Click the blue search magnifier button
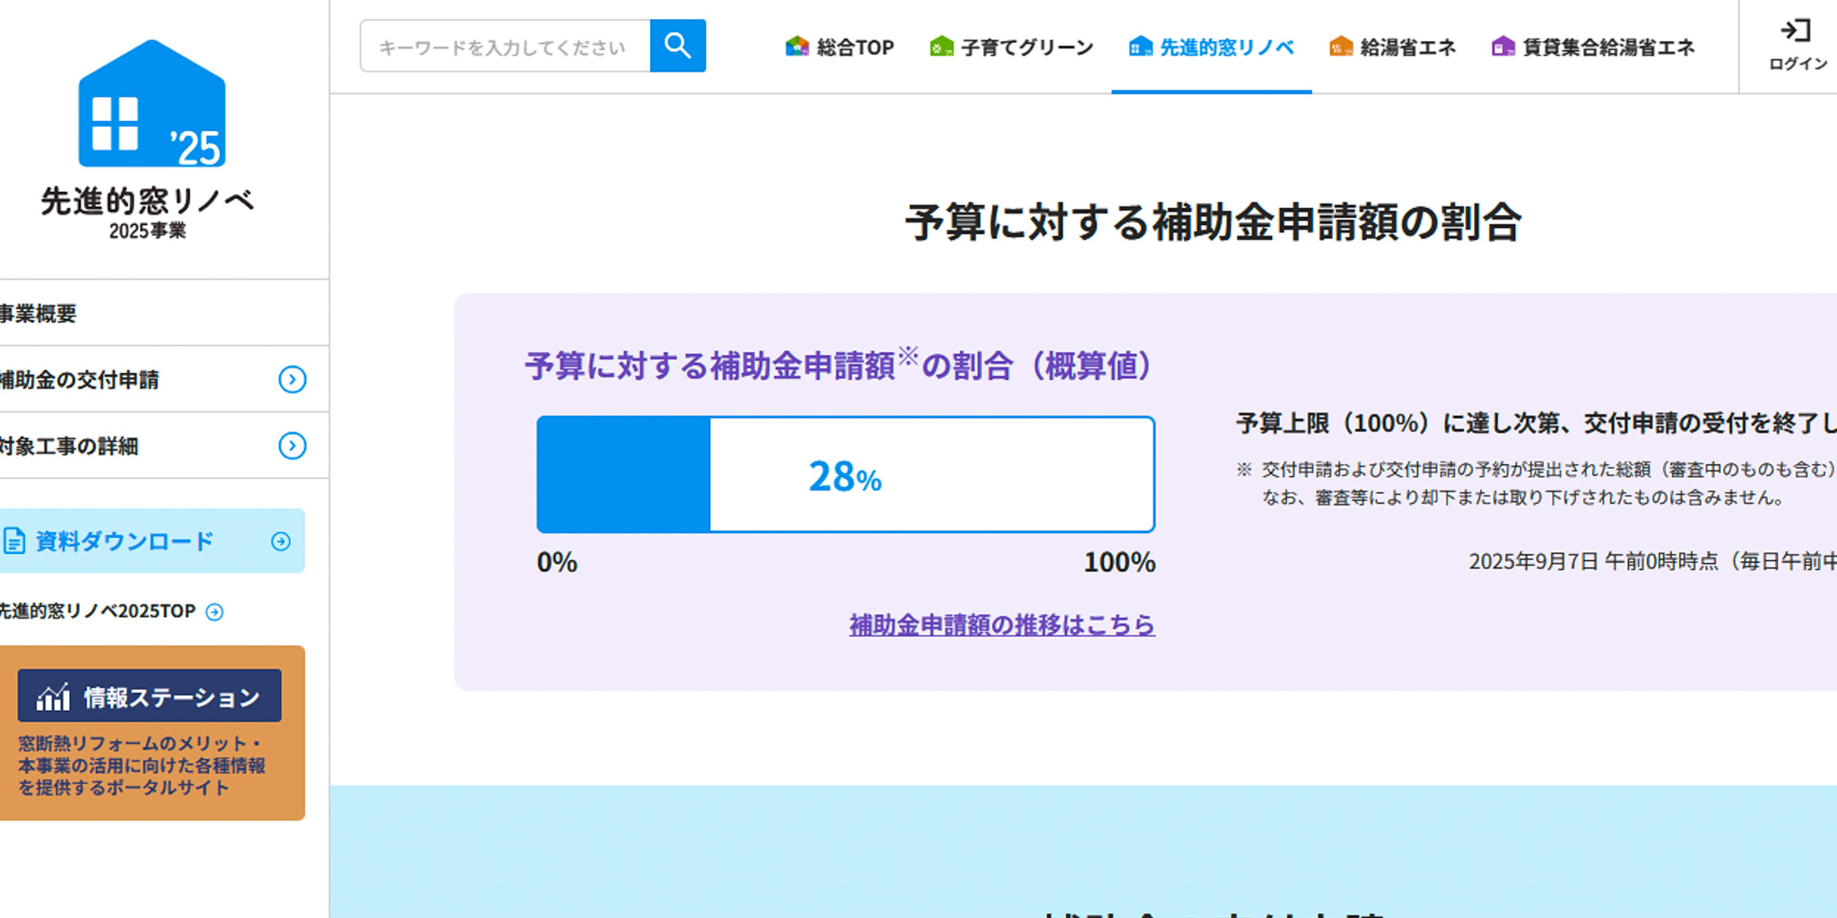 pos(677,46)
